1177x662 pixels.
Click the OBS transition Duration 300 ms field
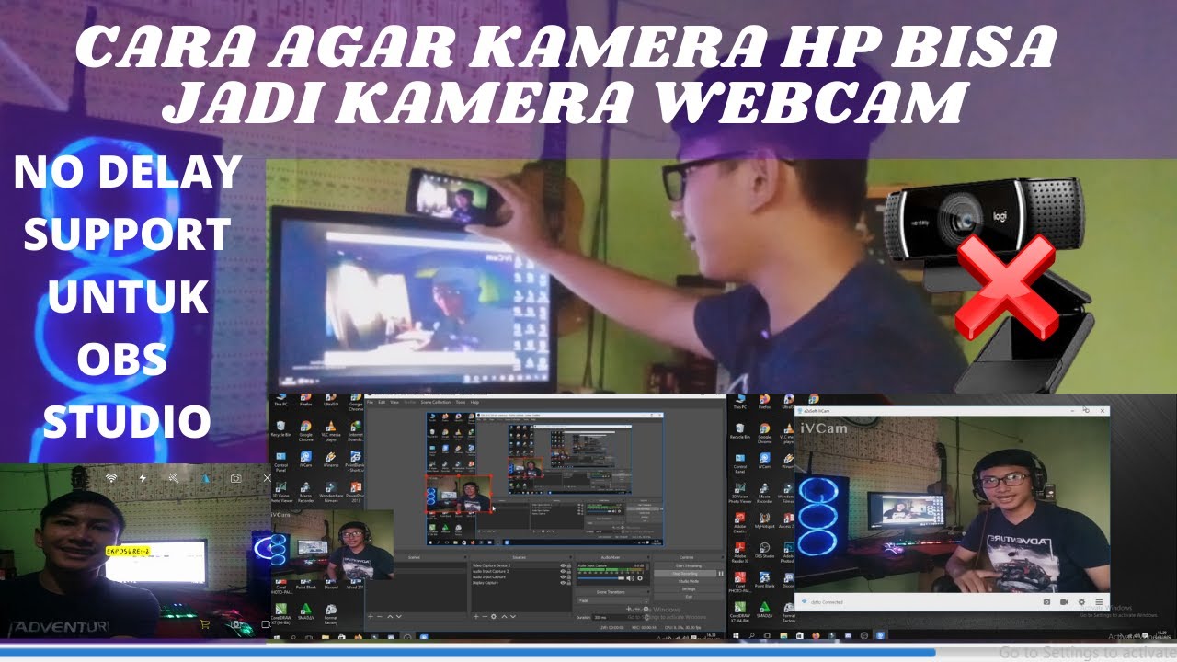[x=620, y=617]
